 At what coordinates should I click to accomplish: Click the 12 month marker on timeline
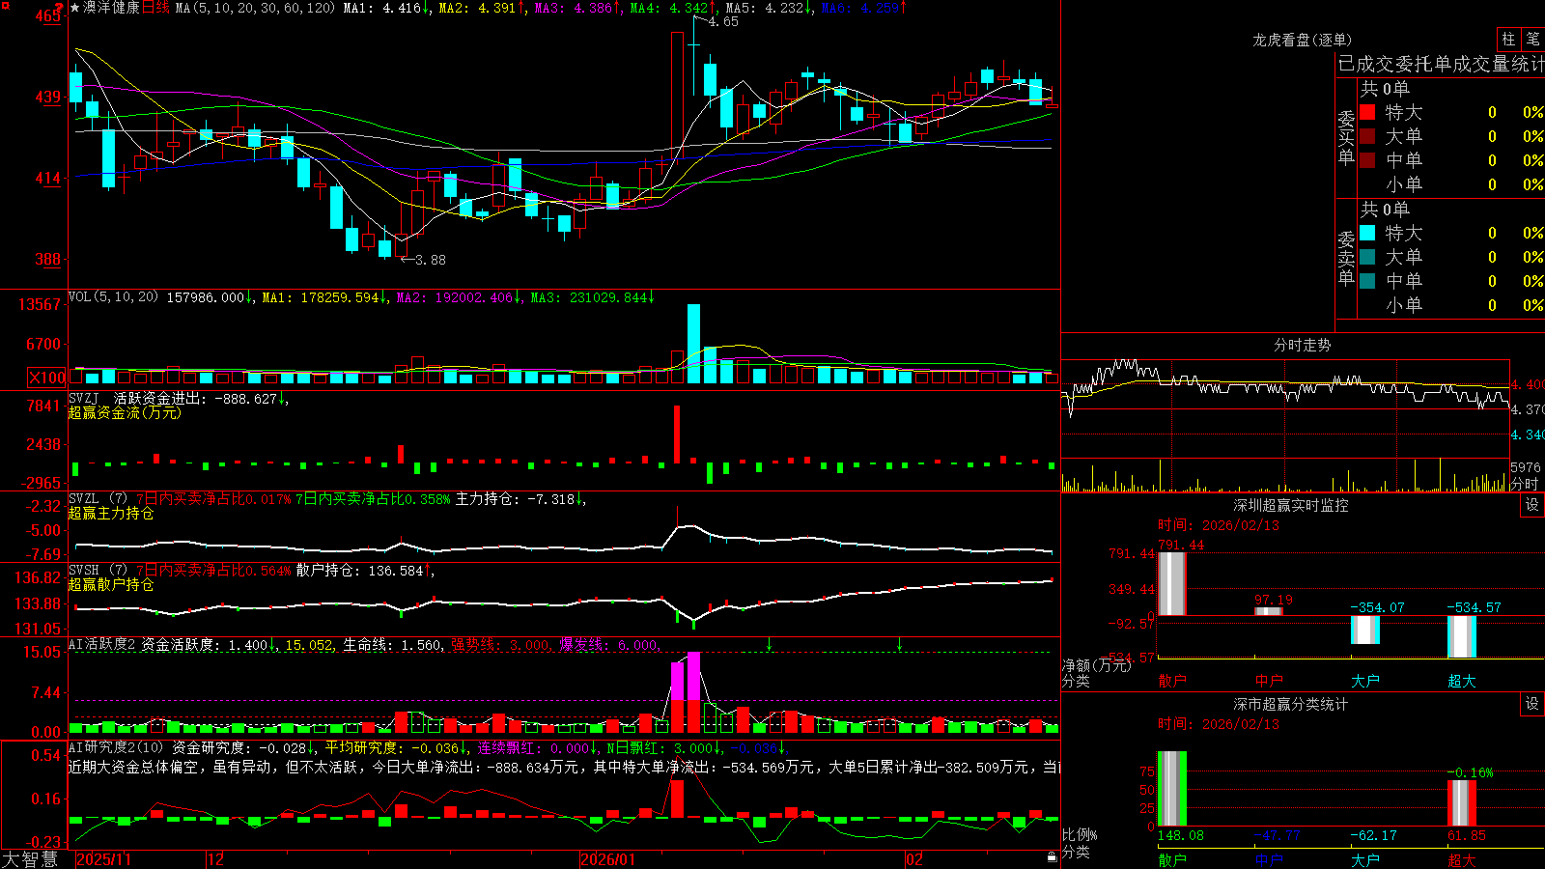215,859
